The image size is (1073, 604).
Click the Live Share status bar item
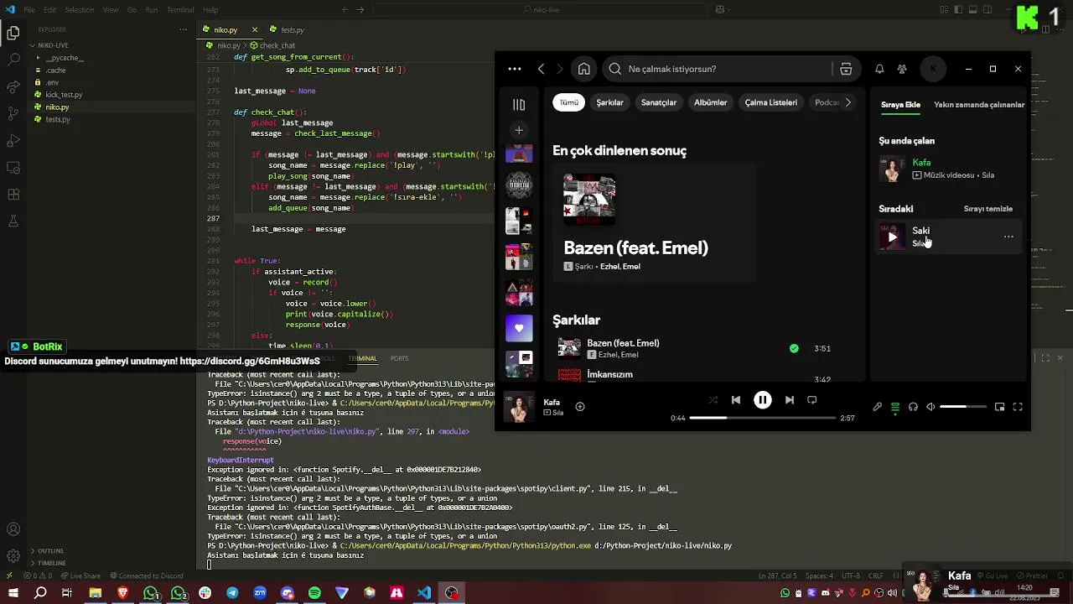[80, 576]
